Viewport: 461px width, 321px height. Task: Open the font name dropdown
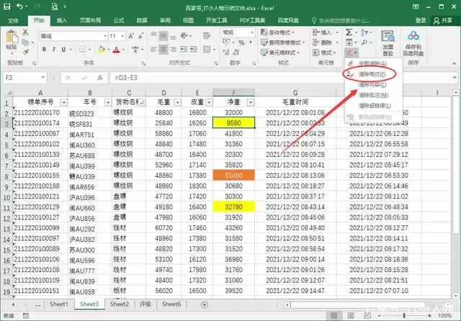(x=105, y=36)
